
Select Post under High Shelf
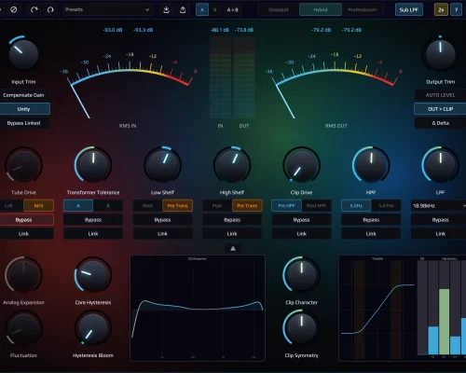point(217,206)
